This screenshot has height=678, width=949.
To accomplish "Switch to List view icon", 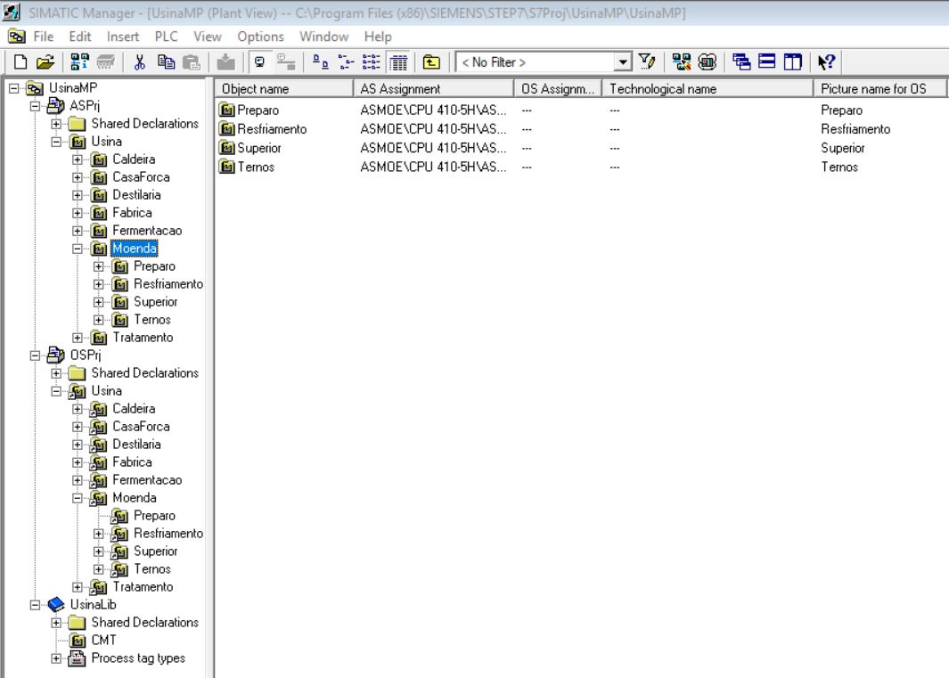I will tap(371, 61).
